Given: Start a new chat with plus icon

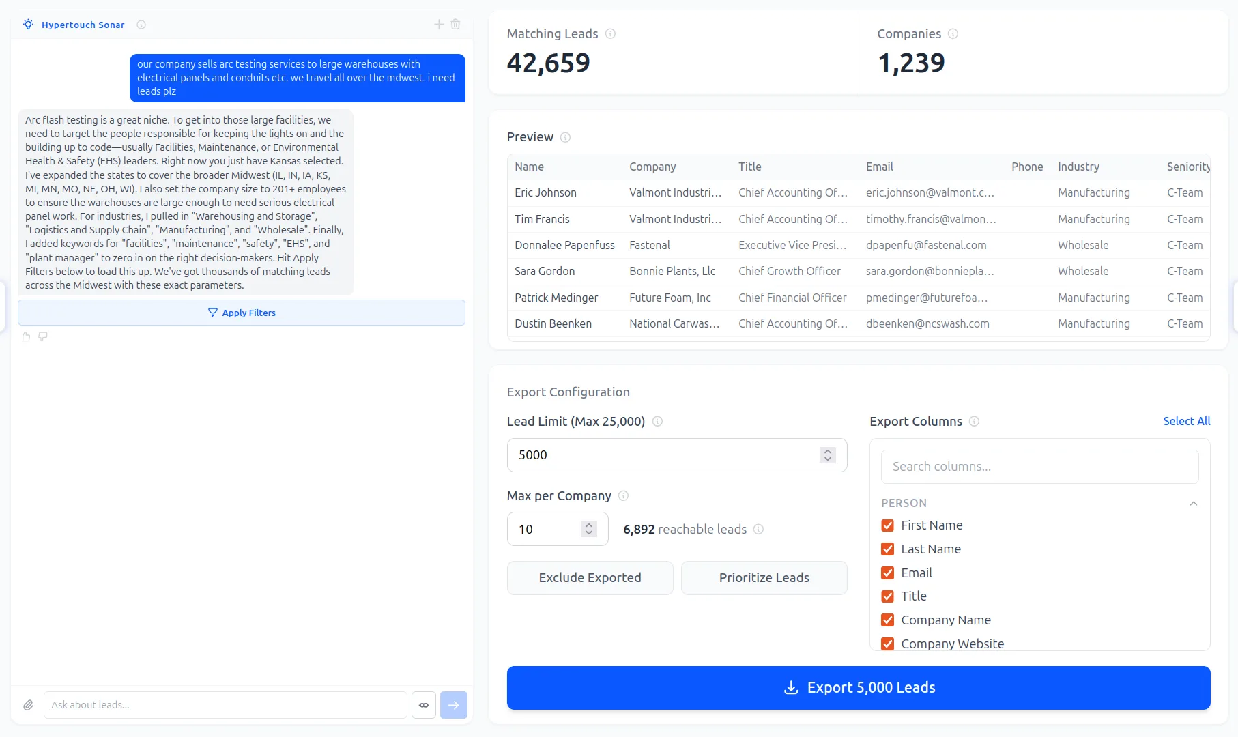Looking at the screenshot, I should coord(439,25).
